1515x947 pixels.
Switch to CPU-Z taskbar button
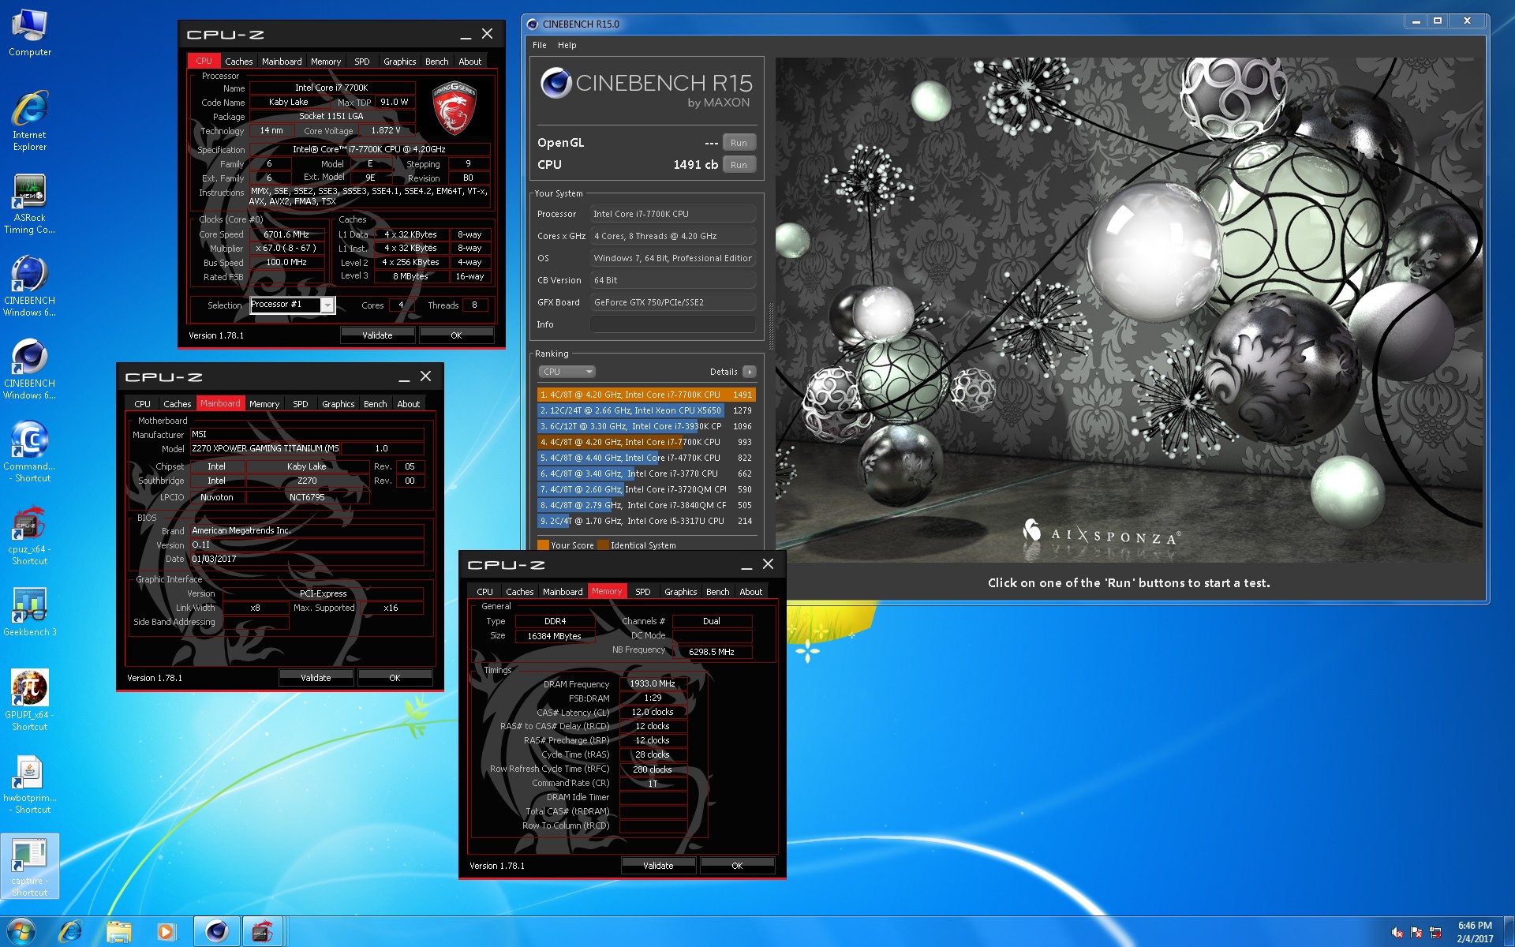pyautogui.click(x=263, y=932)
